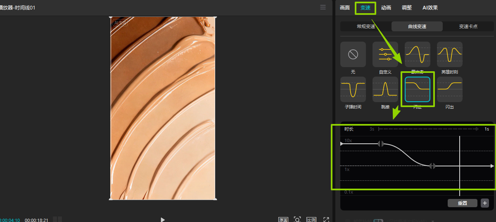Apply the 闪出 flash-out curve preset
Viewport: 496px width, 222px height.
pos(449,89)
